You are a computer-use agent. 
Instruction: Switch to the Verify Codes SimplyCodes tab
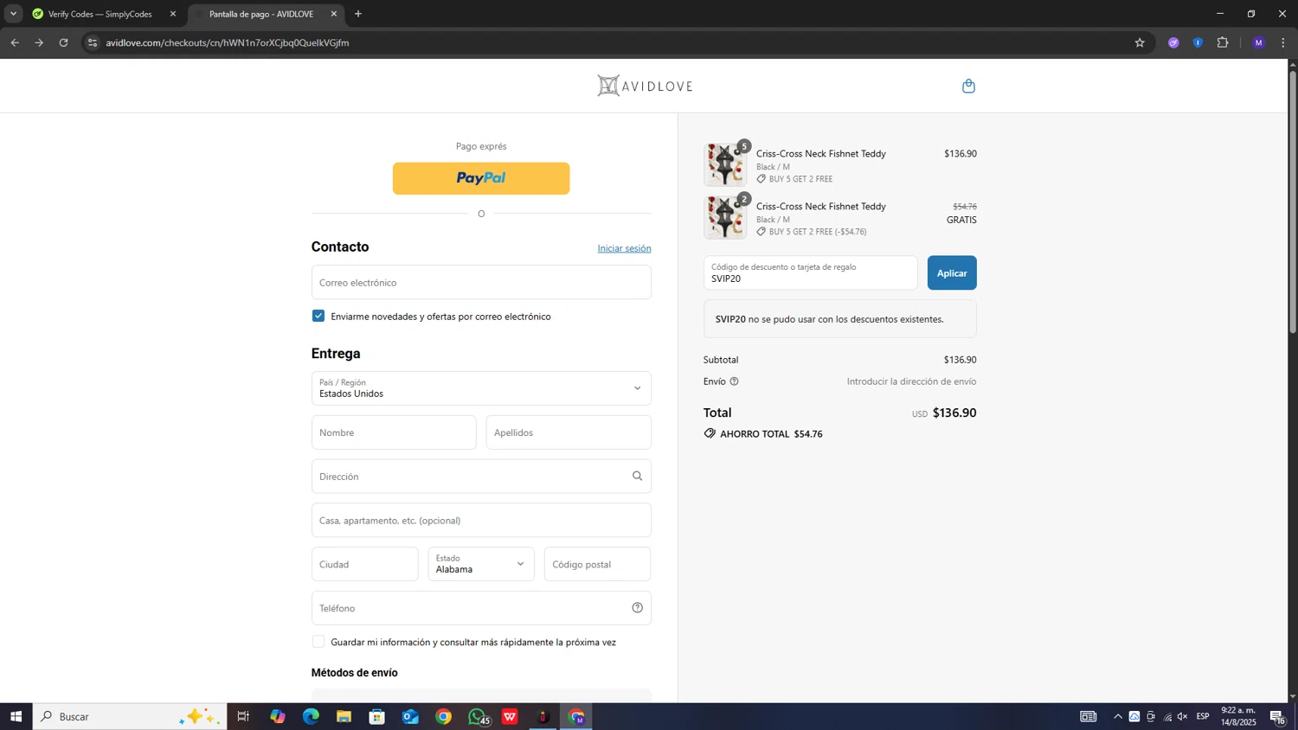click(100, 14)
